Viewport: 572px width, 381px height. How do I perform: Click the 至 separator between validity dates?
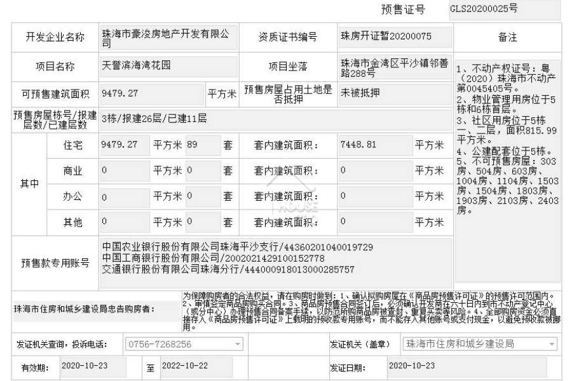click(x=151, y=368)
